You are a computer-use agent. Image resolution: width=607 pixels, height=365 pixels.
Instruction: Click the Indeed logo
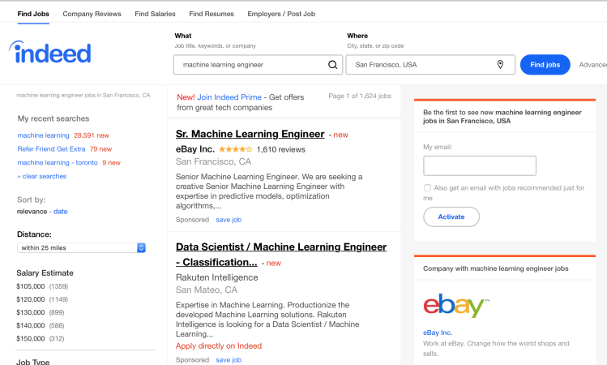click(x=50, y=52)
